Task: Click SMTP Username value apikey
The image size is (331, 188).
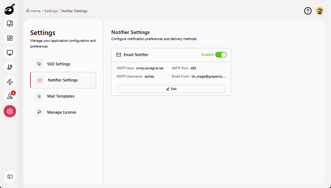Action: point(149,76)
